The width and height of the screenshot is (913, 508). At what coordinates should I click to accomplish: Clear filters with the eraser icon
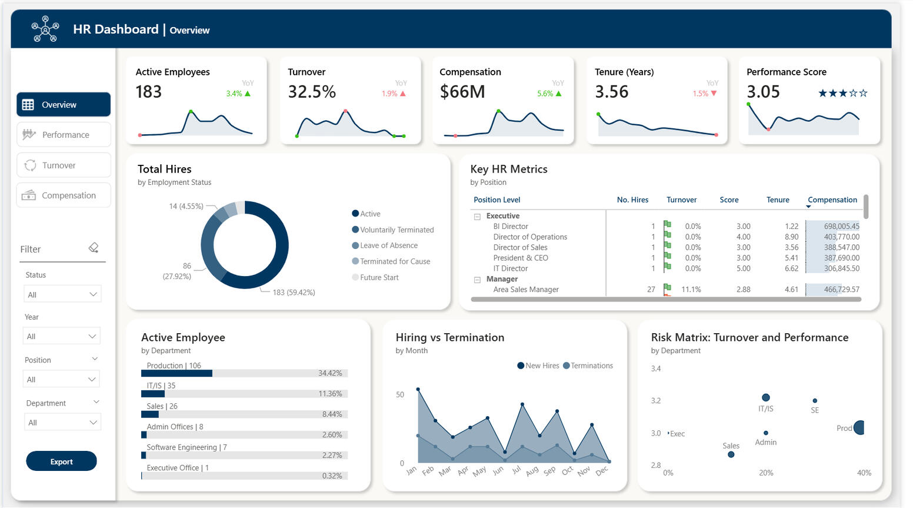coord(94,248)
